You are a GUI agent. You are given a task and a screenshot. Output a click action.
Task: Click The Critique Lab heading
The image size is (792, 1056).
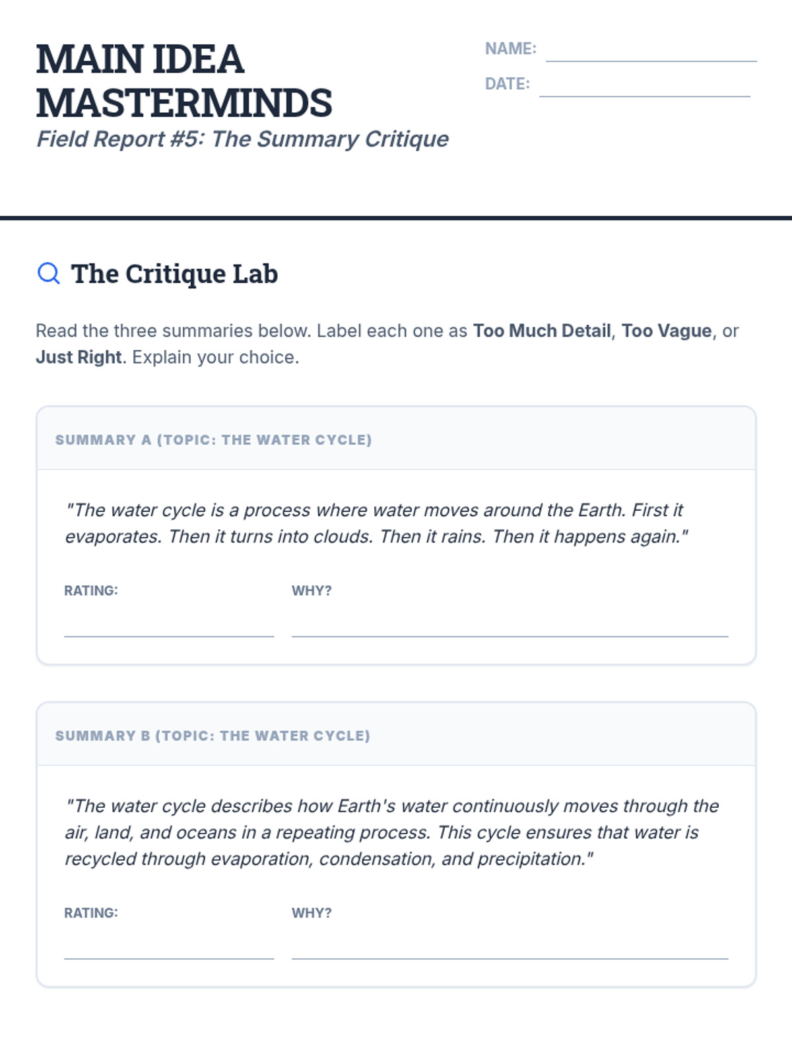tap(174, 273)
